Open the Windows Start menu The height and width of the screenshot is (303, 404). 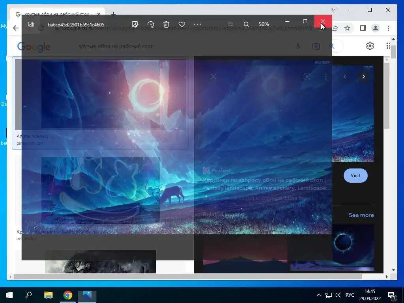9,295
